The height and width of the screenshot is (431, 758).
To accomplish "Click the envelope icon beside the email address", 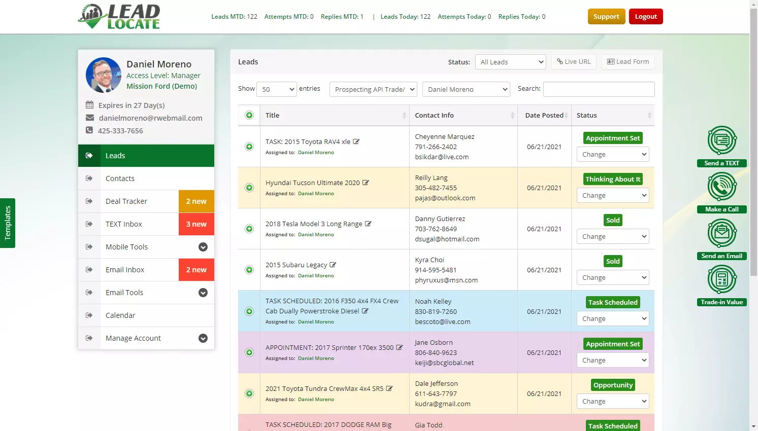I will coord(90,118).
